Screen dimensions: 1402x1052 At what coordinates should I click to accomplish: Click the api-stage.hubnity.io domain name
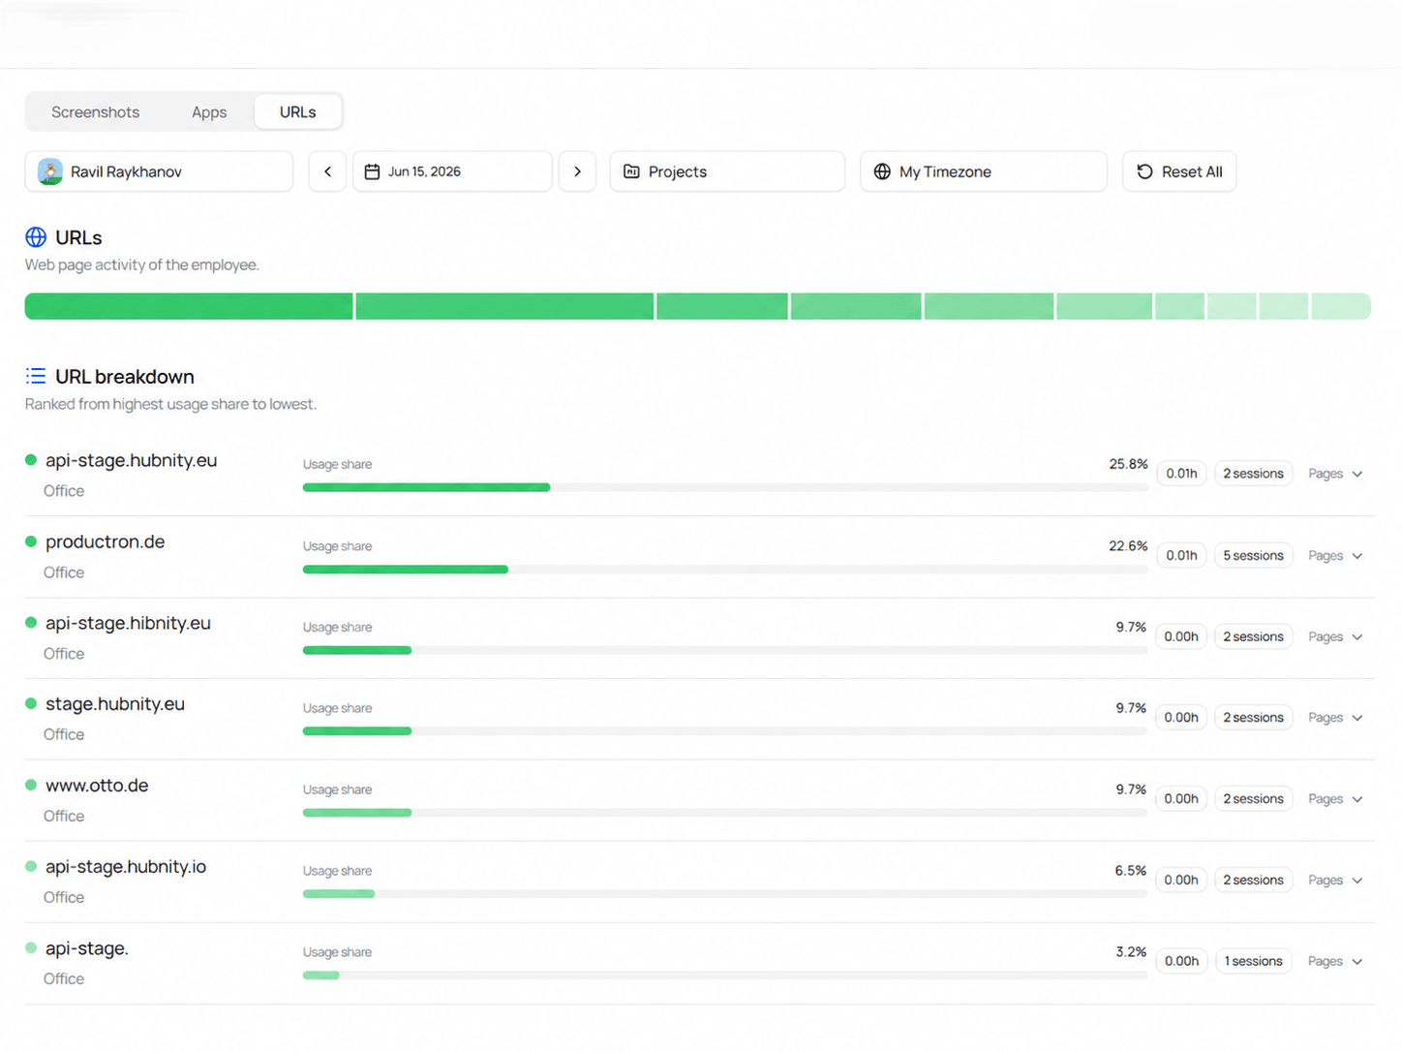coord(126,867)
